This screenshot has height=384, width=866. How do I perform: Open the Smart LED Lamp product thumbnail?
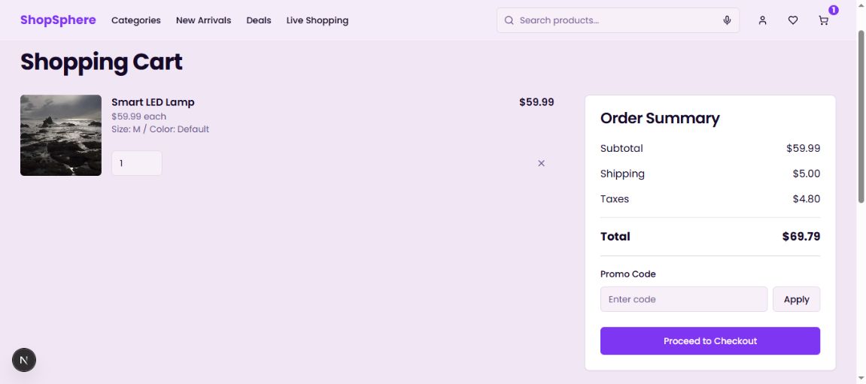(61, 135)
